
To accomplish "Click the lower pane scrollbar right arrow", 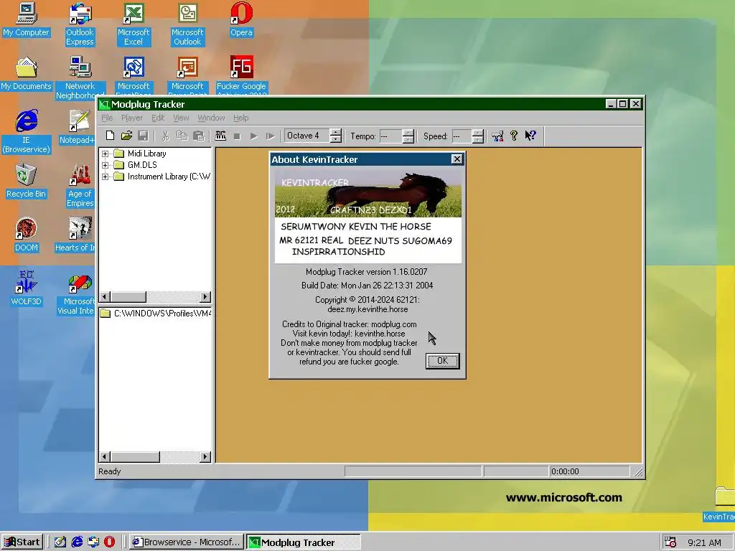I will point(205,456).
